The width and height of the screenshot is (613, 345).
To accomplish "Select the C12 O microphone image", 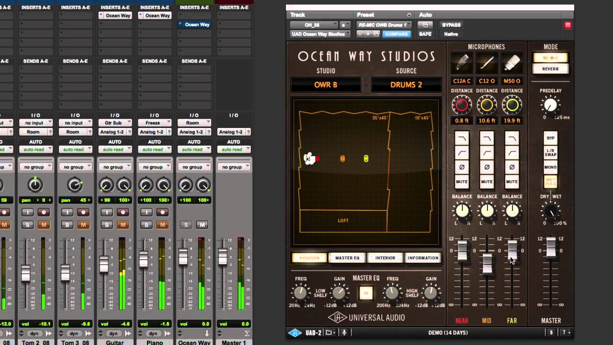I will pyautogui.click(x=487, y=63).
